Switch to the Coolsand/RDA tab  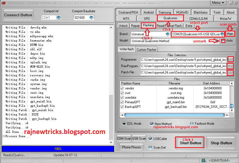[128, 12]
